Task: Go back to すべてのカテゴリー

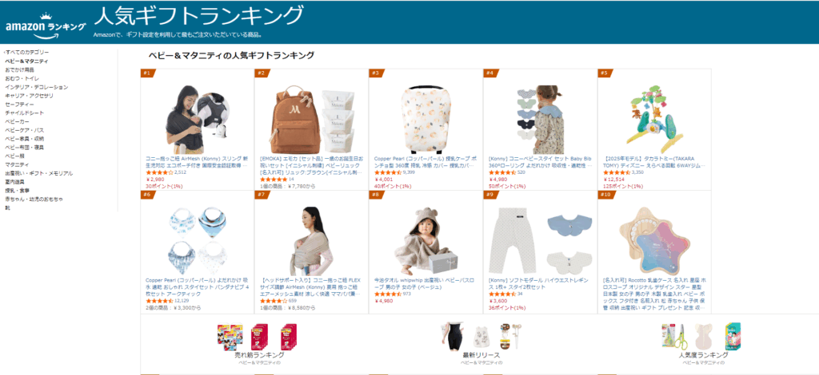Action: 26,53
